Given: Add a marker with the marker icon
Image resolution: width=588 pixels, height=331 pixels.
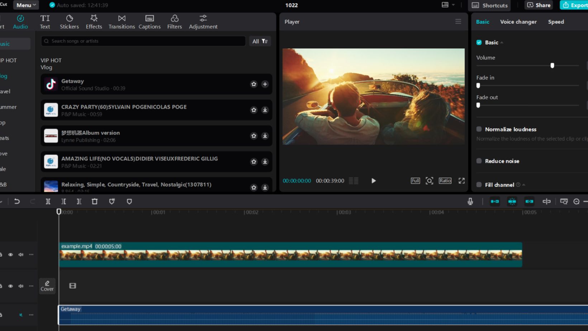Looking at the screenshot, I should point(129,201).
